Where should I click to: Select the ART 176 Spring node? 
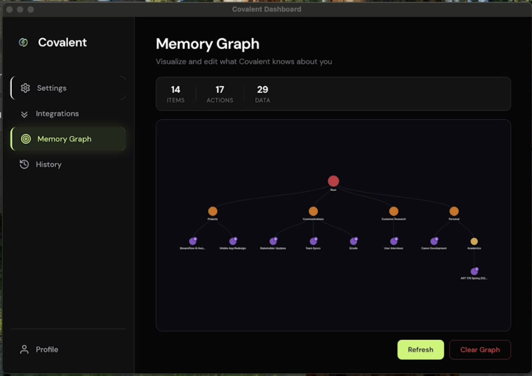474,271
